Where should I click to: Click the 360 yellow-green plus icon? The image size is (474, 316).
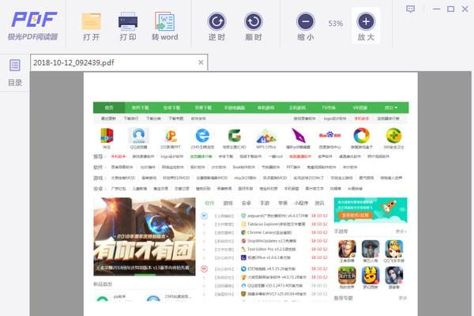coord(393,135)
